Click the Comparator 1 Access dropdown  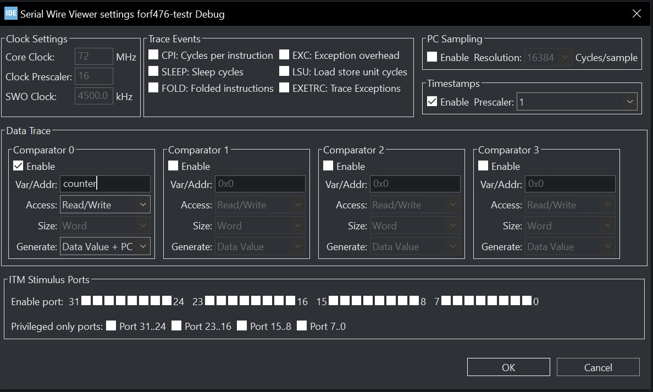point(260,205)
